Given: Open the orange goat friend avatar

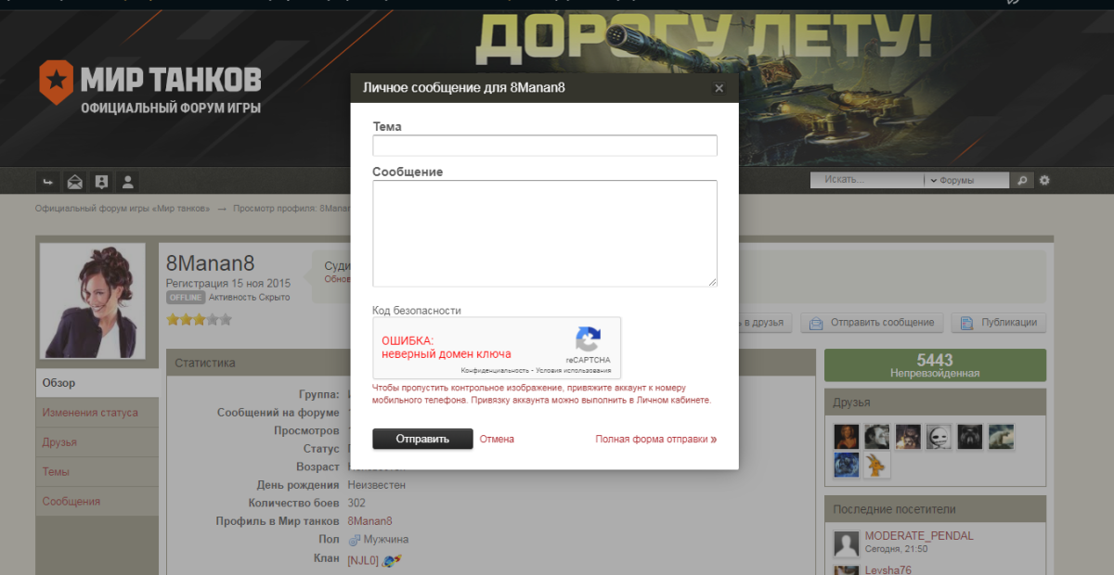Looking at the screenshot, I should tap(877, 466).
